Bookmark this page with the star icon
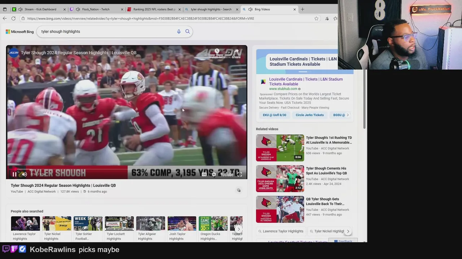This screenshot has width=462, height=259. (317, 18)
